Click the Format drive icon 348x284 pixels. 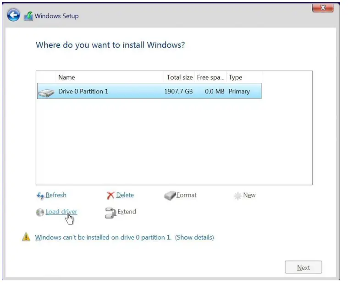click(x=170, y=196)
